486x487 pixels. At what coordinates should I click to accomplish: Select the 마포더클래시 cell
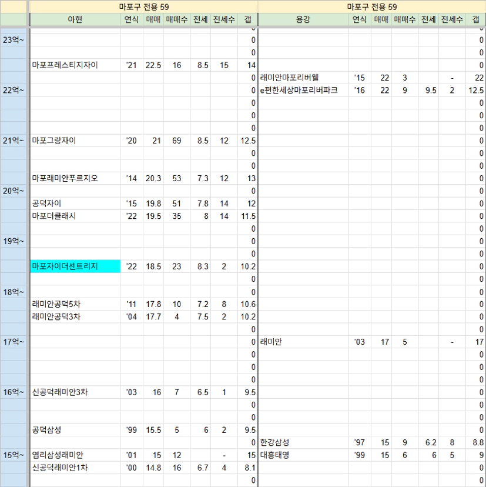pos(75,216)
